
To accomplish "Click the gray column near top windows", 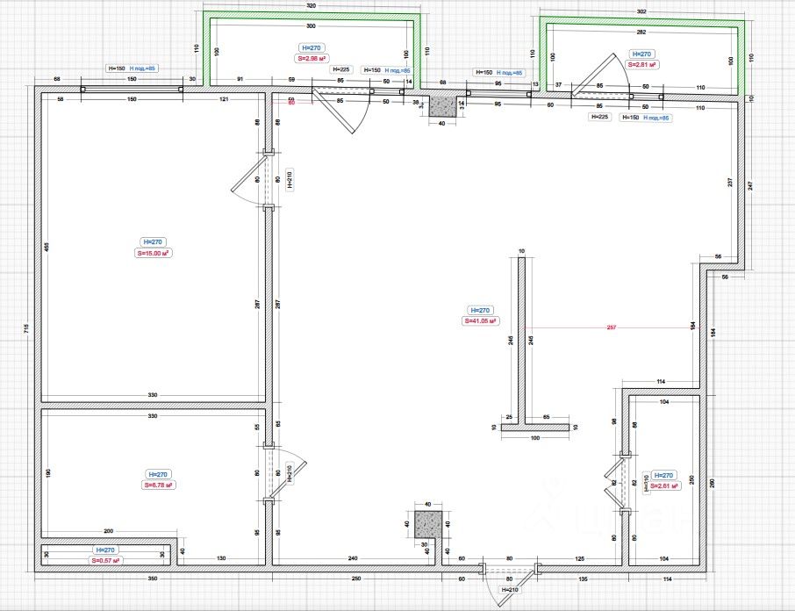I will pyautogui.click(x=441, y=106).
